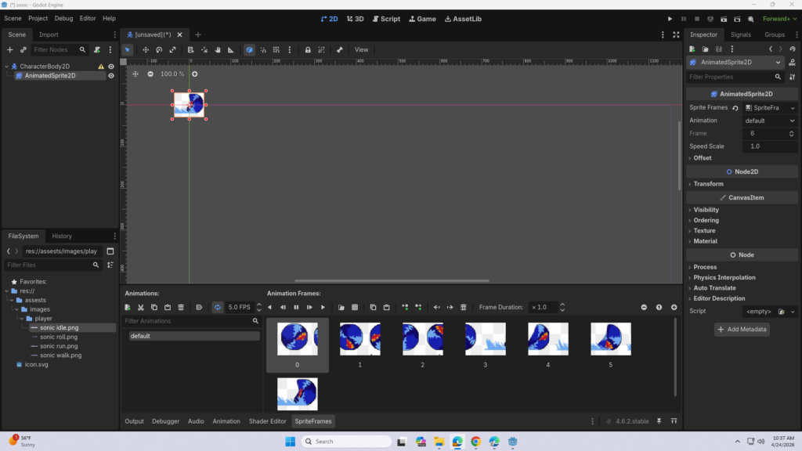Viewport: 802px width, 451px height.
Task: Expand the Transform section
Action: (708, 184)
